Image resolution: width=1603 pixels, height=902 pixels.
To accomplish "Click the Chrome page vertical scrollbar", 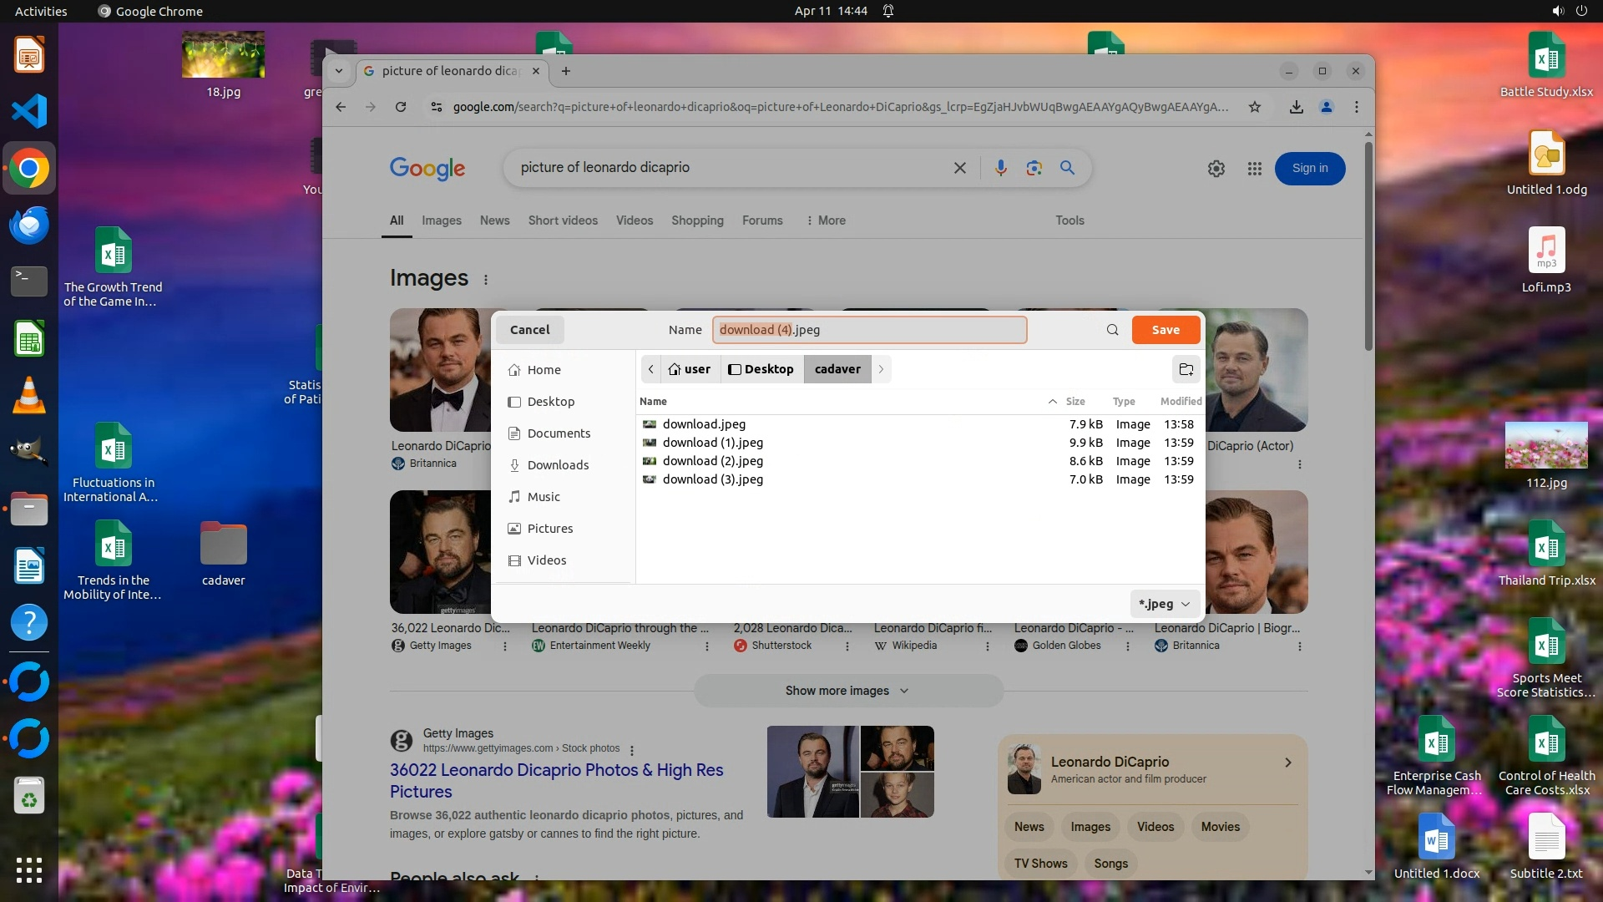I will [x=1368, y=246].
